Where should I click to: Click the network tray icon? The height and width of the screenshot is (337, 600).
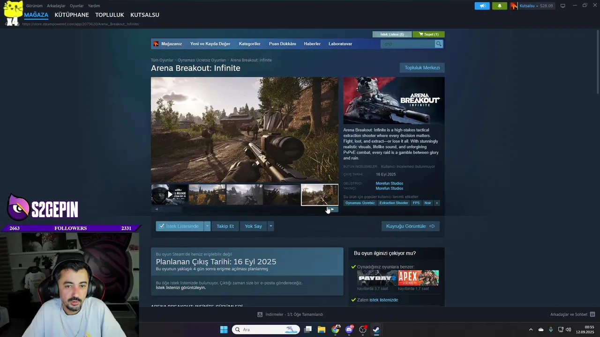561,330
